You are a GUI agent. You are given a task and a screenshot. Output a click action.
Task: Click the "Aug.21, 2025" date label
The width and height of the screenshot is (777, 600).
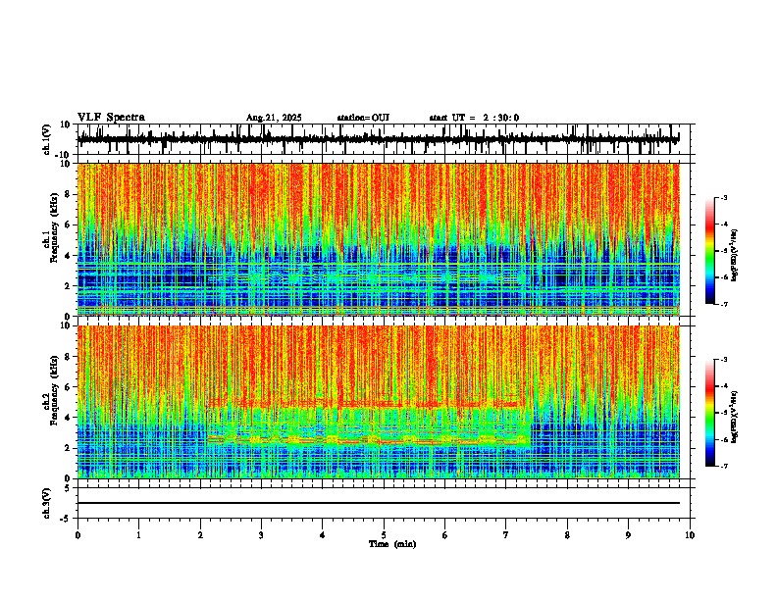(274, 118)
